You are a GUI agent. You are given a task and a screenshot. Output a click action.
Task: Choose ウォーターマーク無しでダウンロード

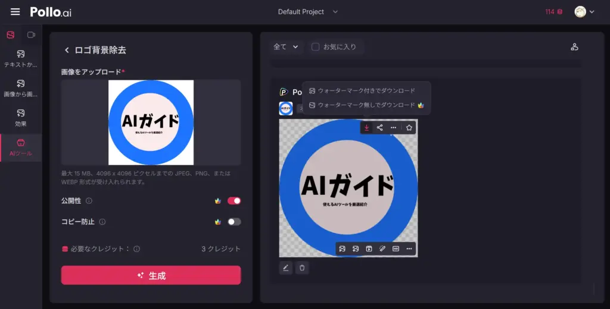(x=366, y=105)
